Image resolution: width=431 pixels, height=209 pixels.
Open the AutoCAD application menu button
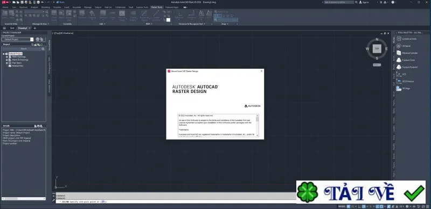tap(5, 2)
